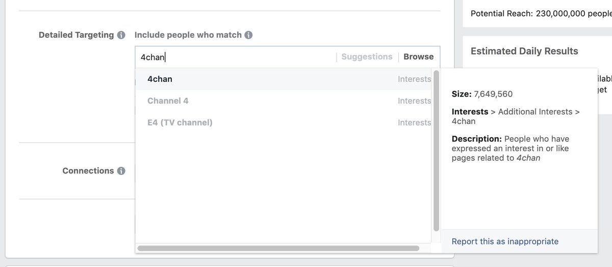The height and width of the screenshot is (267, 612).
Task: Select the E4 (TV channel) result
Action: pos(284,123)
